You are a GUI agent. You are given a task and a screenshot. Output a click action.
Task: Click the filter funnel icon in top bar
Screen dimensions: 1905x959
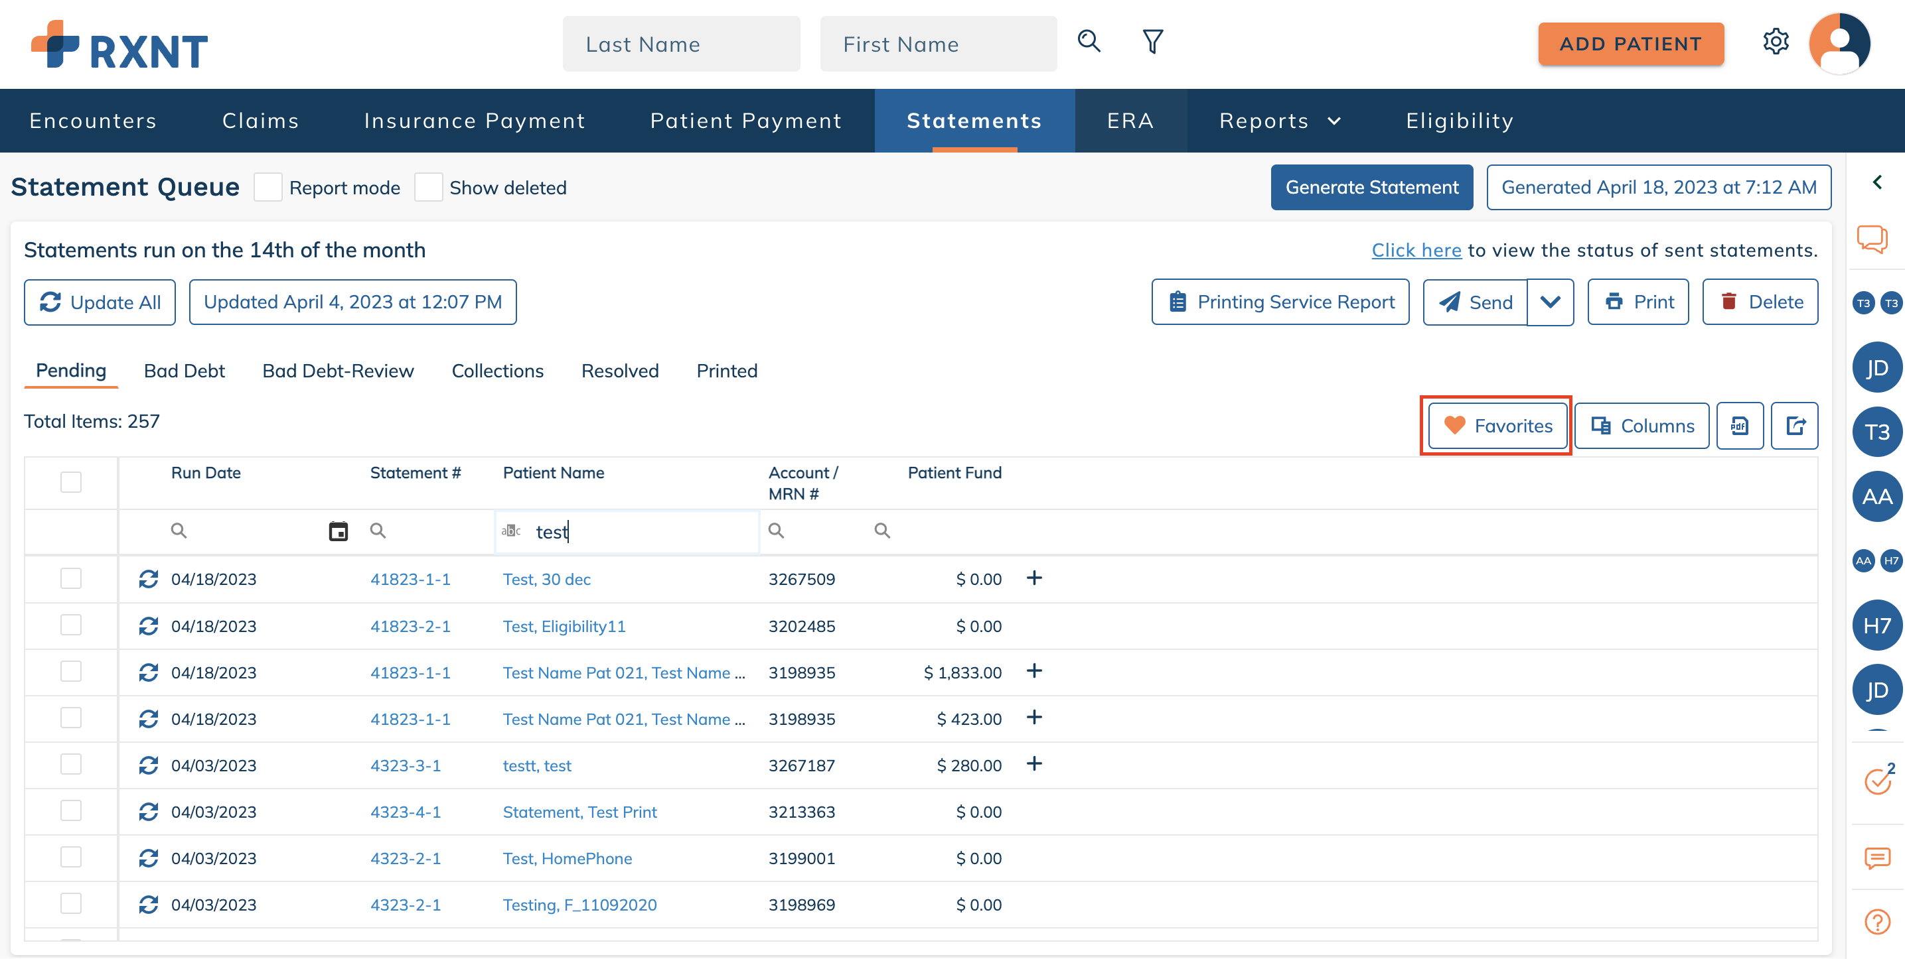click(x=1152, y=42)
